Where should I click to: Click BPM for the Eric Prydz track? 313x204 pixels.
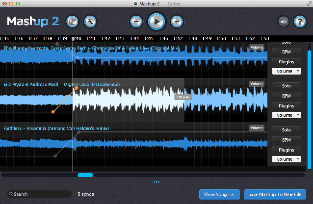[286, 96]
